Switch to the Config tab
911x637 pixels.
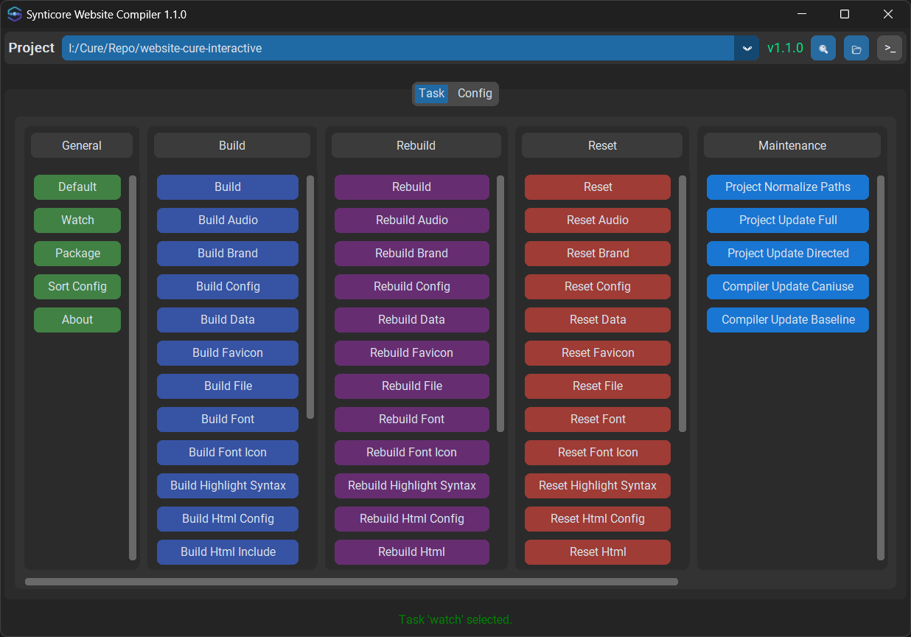pos(474,94)
